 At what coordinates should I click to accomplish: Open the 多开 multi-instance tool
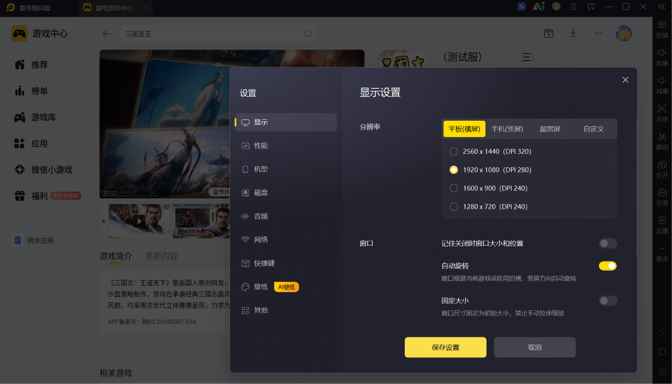coord(662,170)
